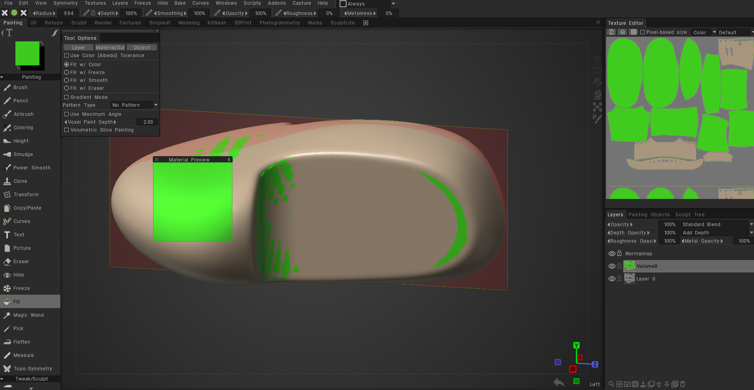Image resolution: width=754 pixels, height=390 pixels.
Task: Select the Smudge painting tool
Action: [x=23, y=154]
